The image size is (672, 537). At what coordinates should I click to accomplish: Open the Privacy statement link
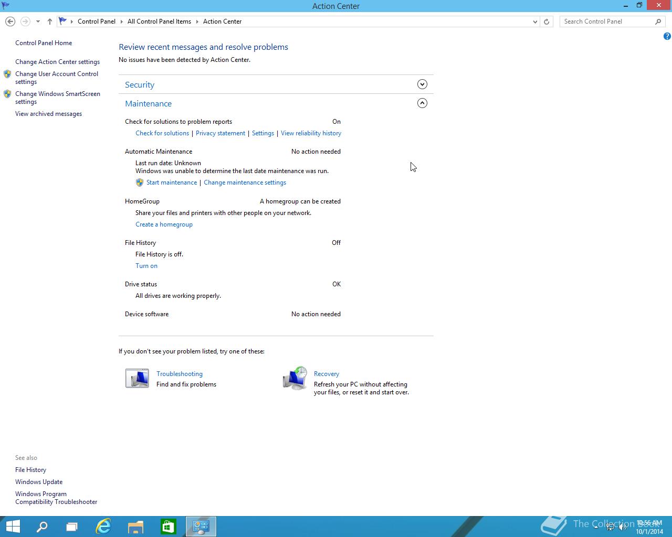220,133
